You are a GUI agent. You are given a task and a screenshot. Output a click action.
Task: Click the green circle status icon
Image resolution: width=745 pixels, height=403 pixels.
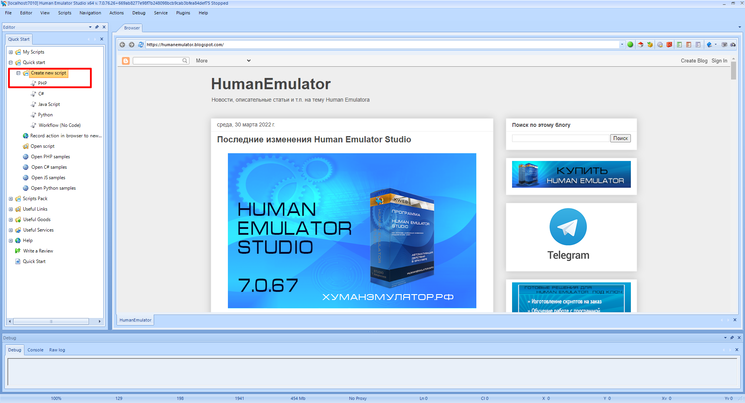pos(630,45)
